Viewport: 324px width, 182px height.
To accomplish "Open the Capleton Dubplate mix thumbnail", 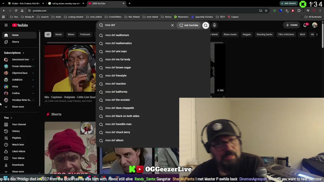I will click(x=70, y=68).
